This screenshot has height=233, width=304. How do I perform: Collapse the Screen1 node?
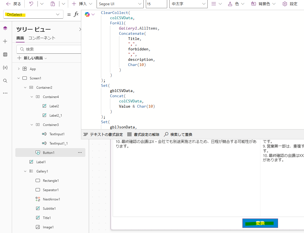[x=19, y=78]
